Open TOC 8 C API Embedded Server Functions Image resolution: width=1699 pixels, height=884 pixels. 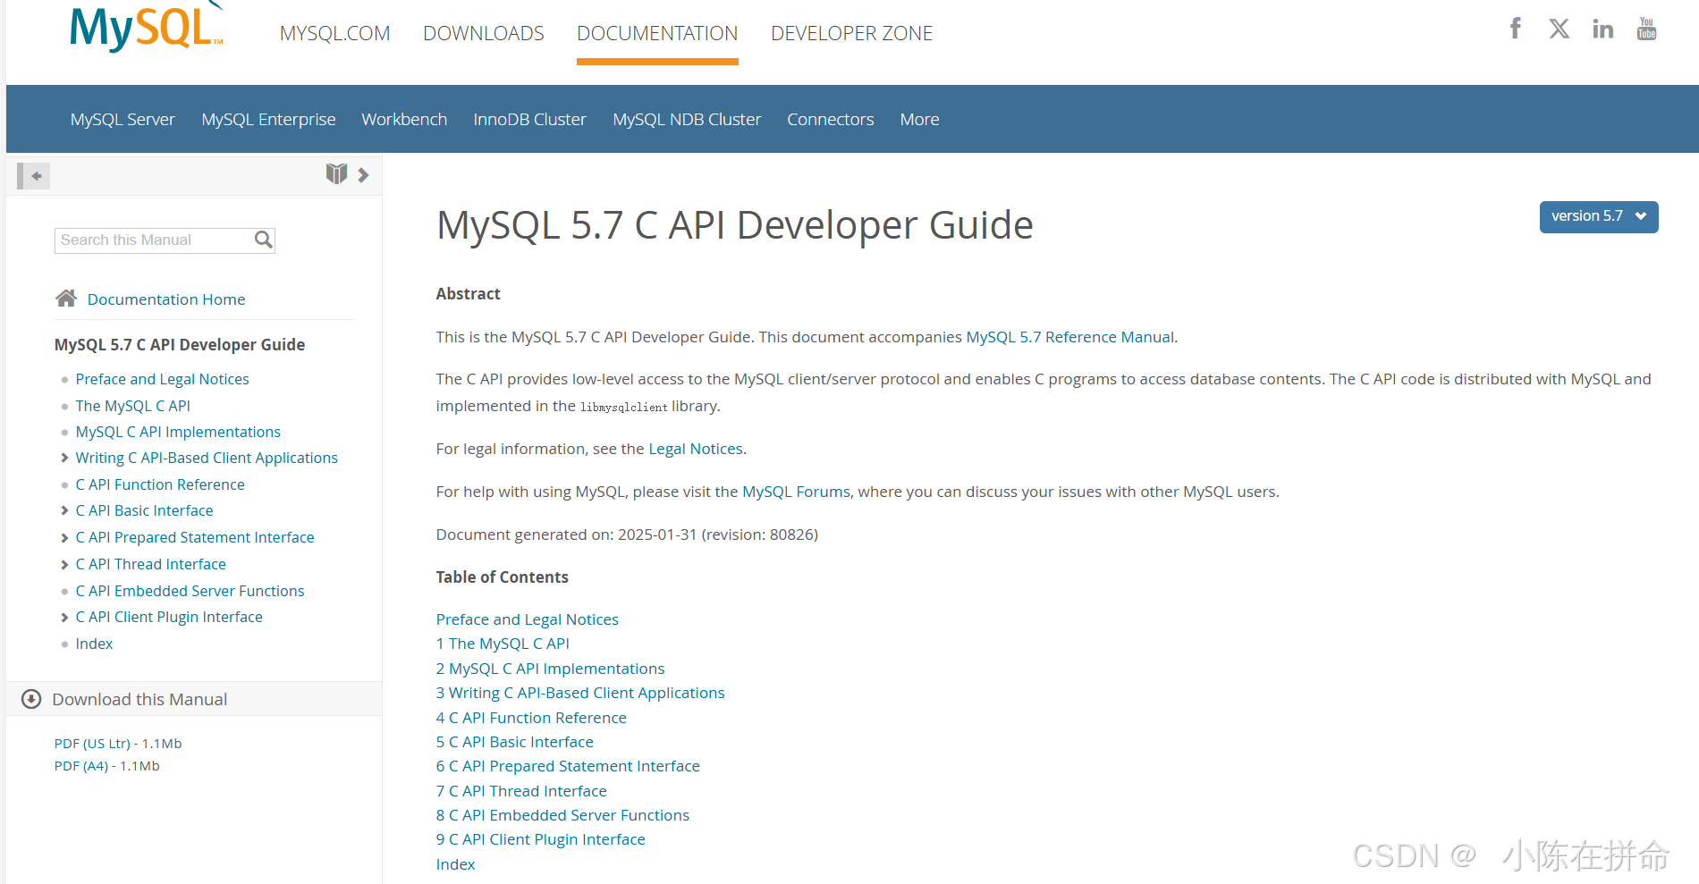click(562, 815)
